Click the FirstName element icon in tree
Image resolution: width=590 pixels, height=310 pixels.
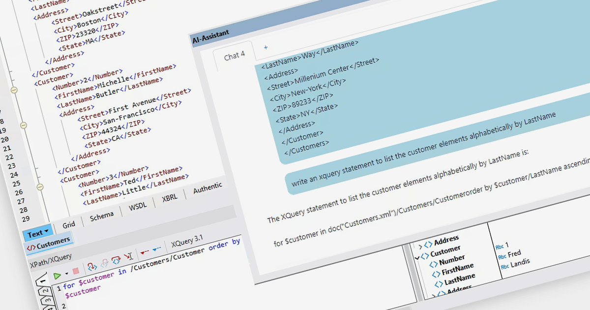tap(437, 274)
